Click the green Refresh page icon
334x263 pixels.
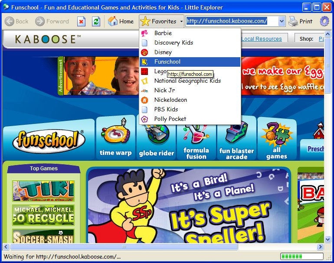(x=96, y=21)
